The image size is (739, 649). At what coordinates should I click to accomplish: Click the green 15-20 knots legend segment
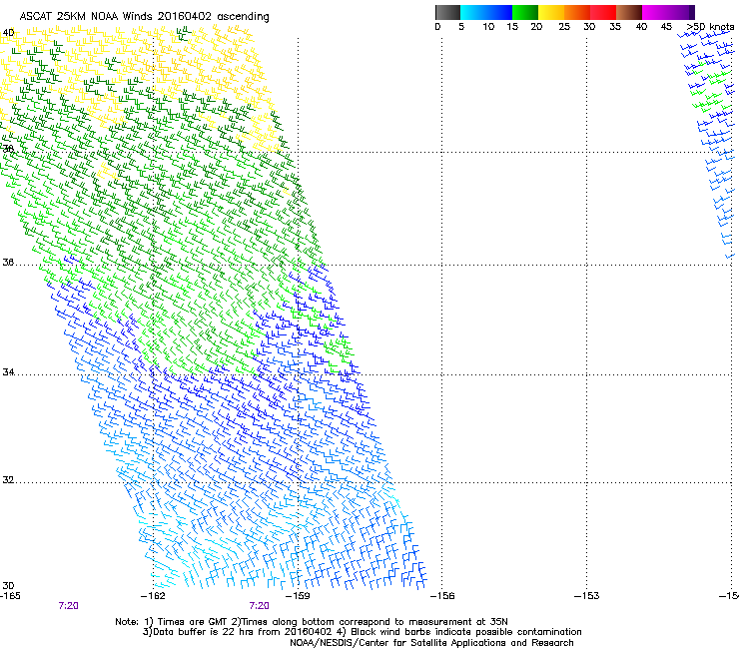[525, 12]
